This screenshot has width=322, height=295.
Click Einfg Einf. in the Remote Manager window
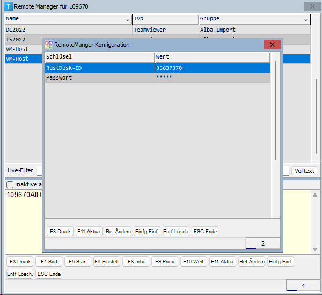coord(281,262)
